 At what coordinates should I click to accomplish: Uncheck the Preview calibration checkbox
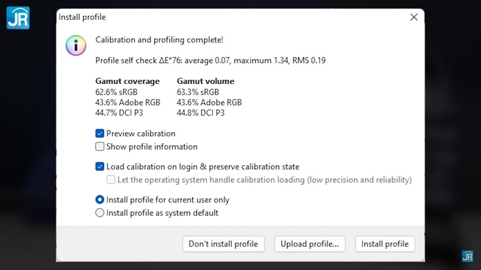(x=100, y=133)
